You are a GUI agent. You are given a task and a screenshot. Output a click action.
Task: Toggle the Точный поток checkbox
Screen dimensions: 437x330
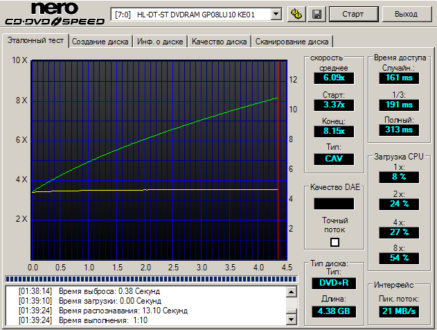tap(335, 242)
